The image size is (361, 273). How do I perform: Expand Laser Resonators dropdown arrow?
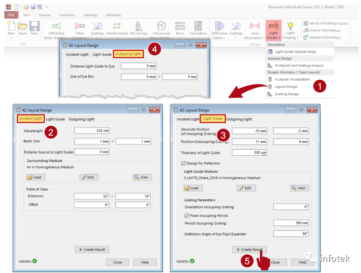[x=264, y=38]
